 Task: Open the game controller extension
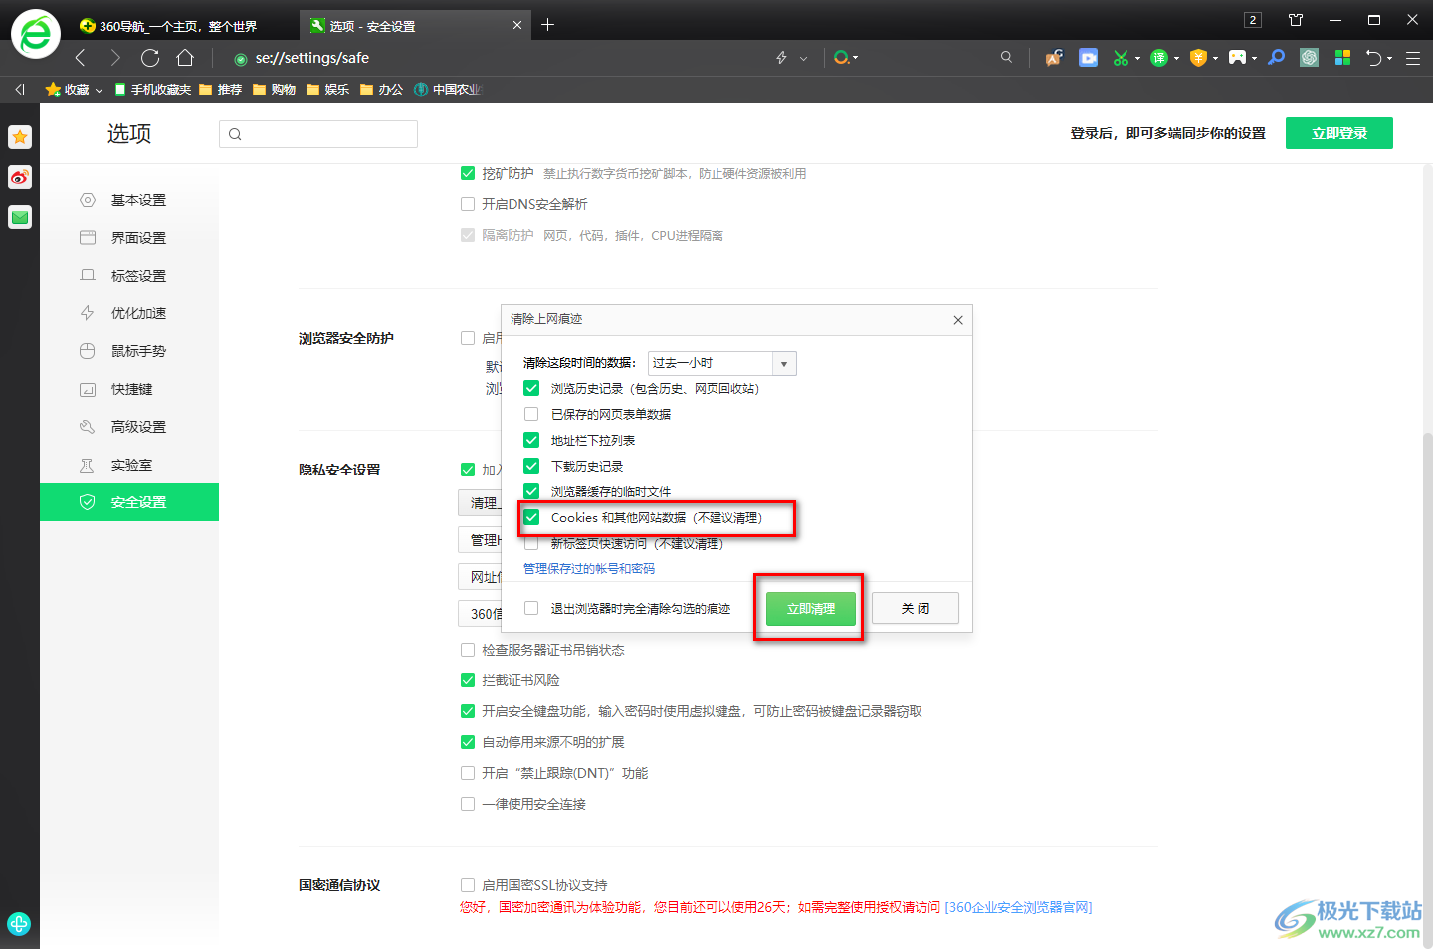pos(1237,58)
